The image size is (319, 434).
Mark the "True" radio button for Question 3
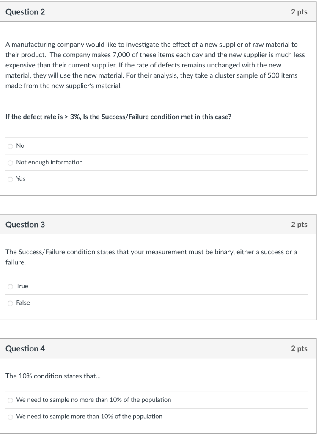[x=10, y=287]
